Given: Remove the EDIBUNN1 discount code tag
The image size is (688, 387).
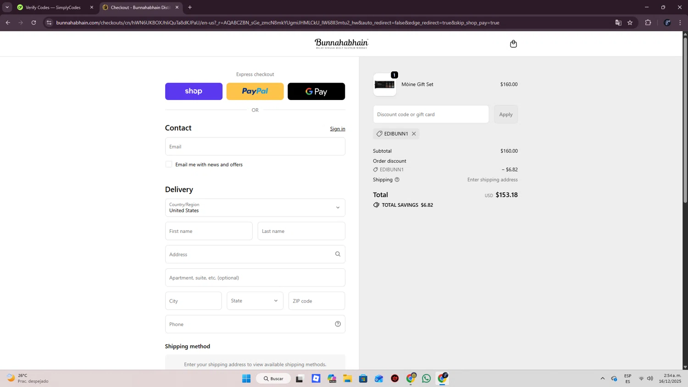Looking at the screenshot, I should pos(414,134).
